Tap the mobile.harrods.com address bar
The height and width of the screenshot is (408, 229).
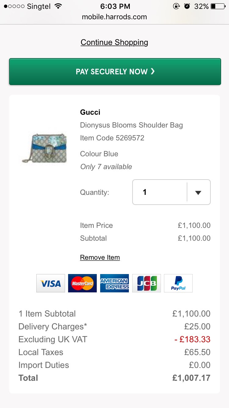pyautogui.click(x=114, y=17)
